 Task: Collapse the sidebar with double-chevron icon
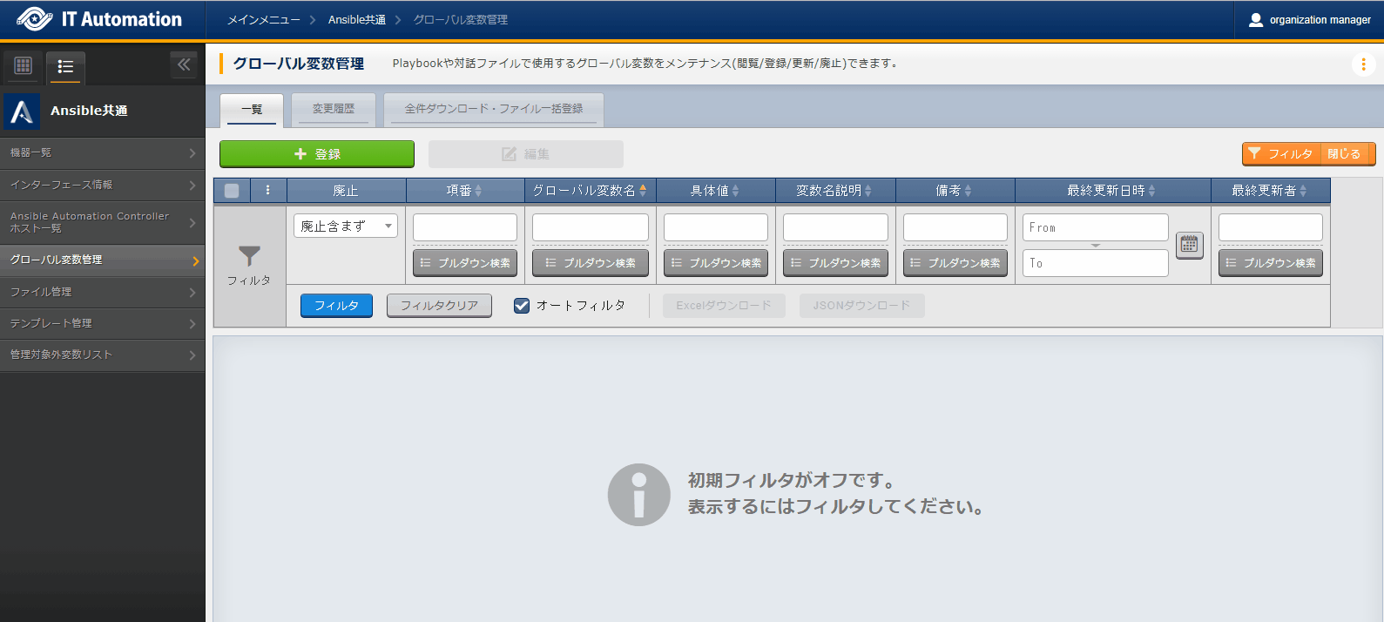coord(184,64)
